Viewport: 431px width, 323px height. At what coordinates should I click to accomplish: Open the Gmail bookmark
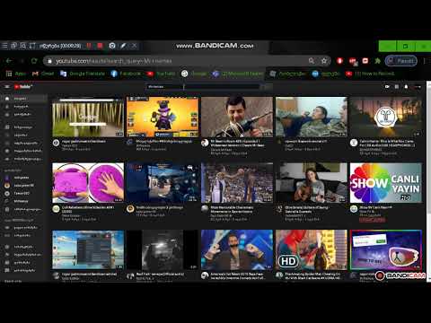pos(43,74)
